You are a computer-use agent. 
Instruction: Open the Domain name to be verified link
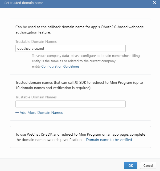109,140
